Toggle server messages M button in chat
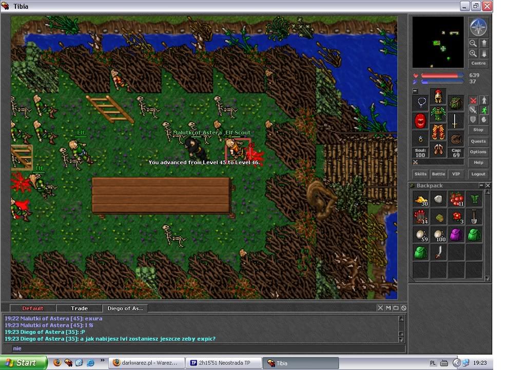Screen dimensions: 525x370 (x=388, y=308)
